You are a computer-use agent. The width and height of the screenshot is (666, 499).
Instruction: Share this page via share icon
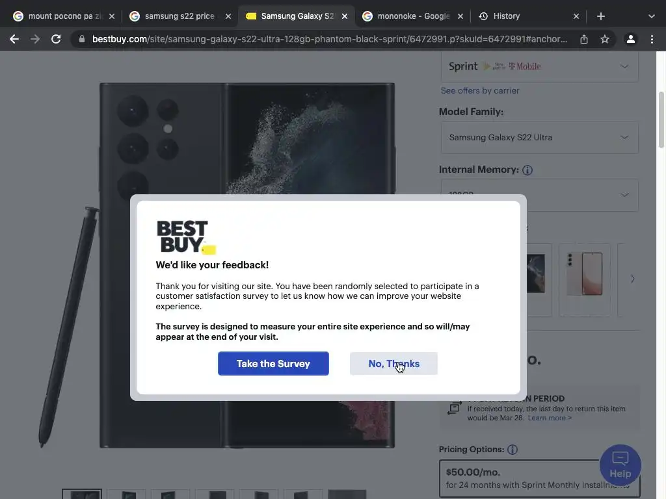pyautogui.click(x=584, y=39)
